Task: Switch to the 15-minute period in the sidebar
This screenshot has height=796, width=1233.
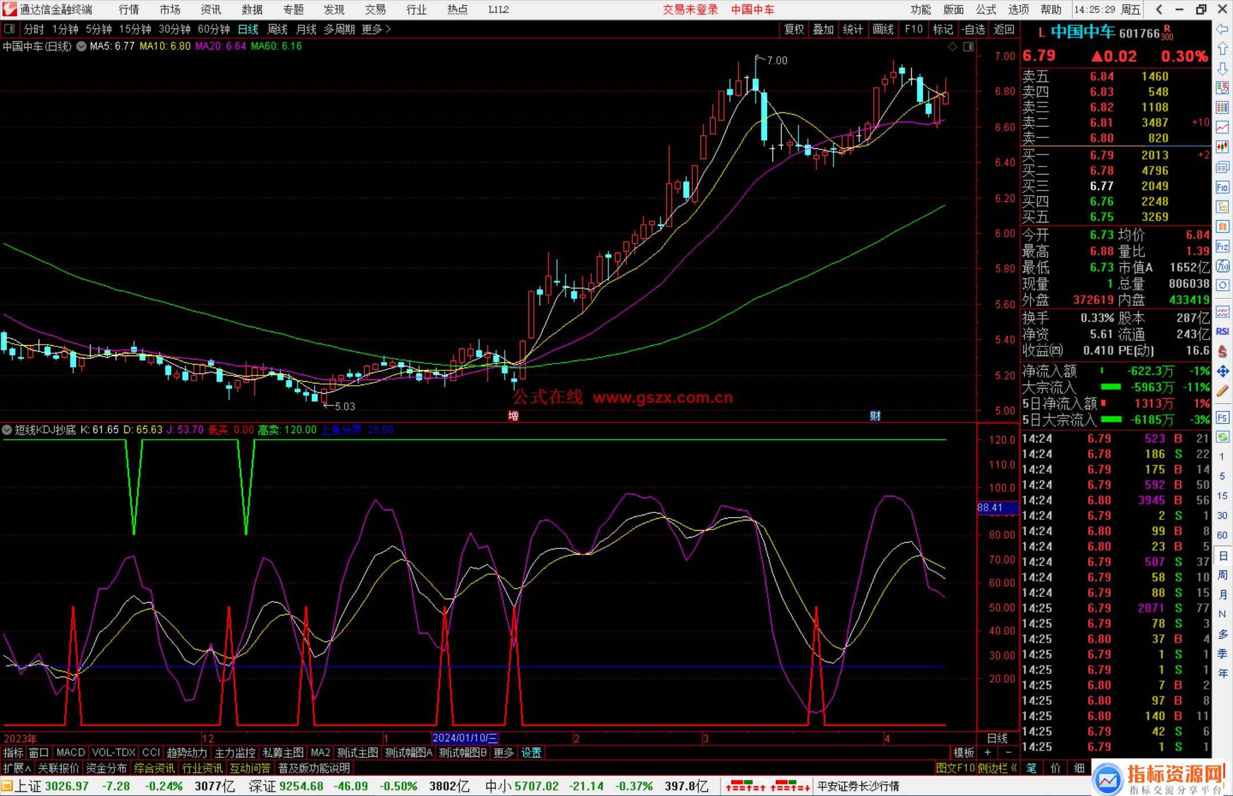Action: pyautogui.click(x=1222, y=496)
